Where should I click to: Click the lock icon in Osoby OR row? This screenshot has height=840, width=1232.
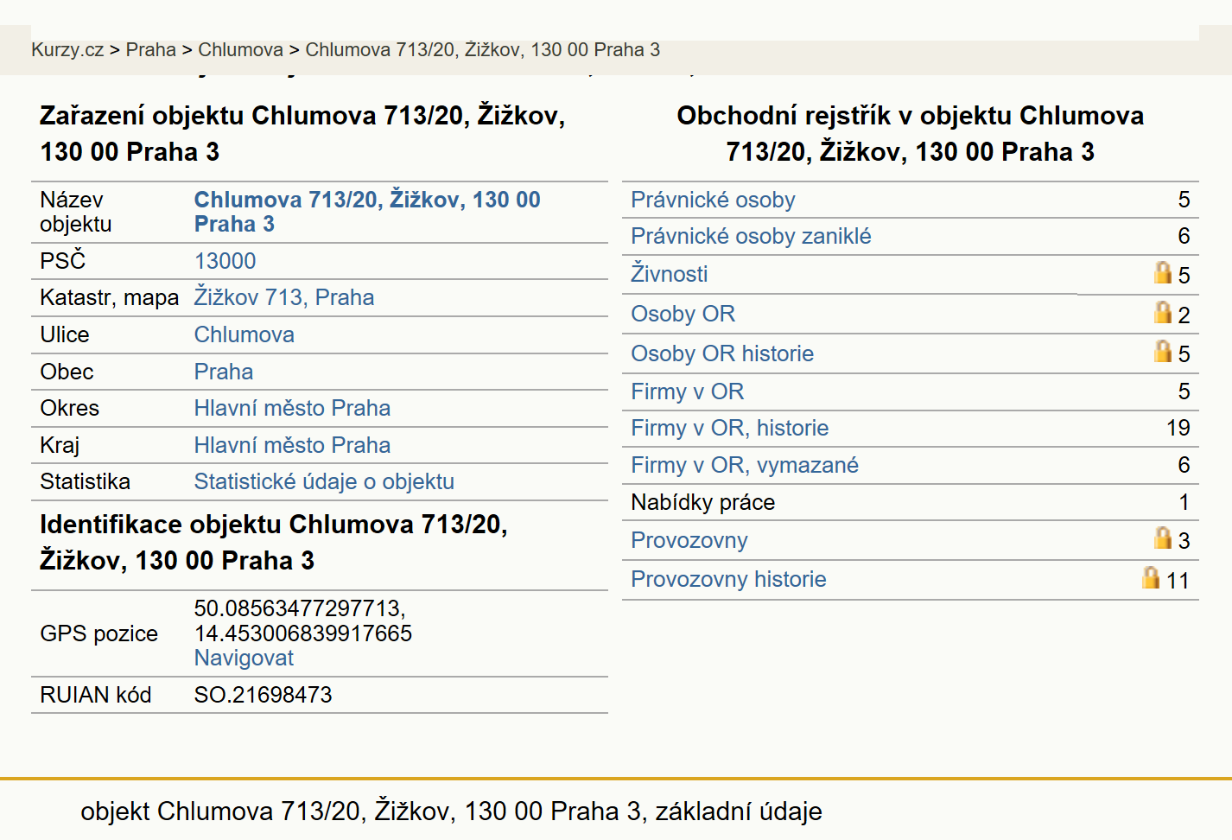1163,312
